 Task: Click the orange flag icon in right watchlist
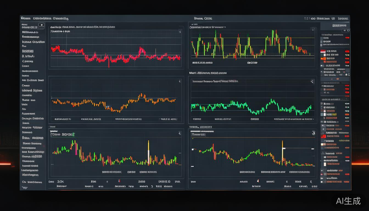coord(323,58)
